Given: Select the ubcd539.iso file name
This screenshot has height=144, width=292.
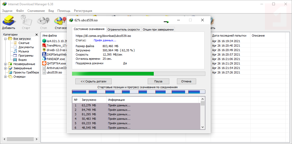Looking at the screenshot, I should pyautogui.click(x=55, y=72).
